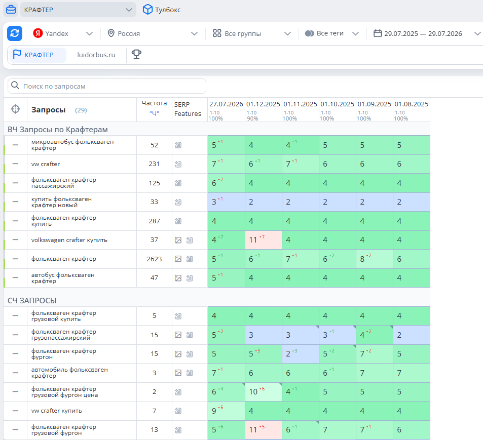Image resolution: width=483 pixels, height=440 pixels.
Task: Click image SERP icon for 'автобус фольксваген крафтер'
Action: click(178, 278)
